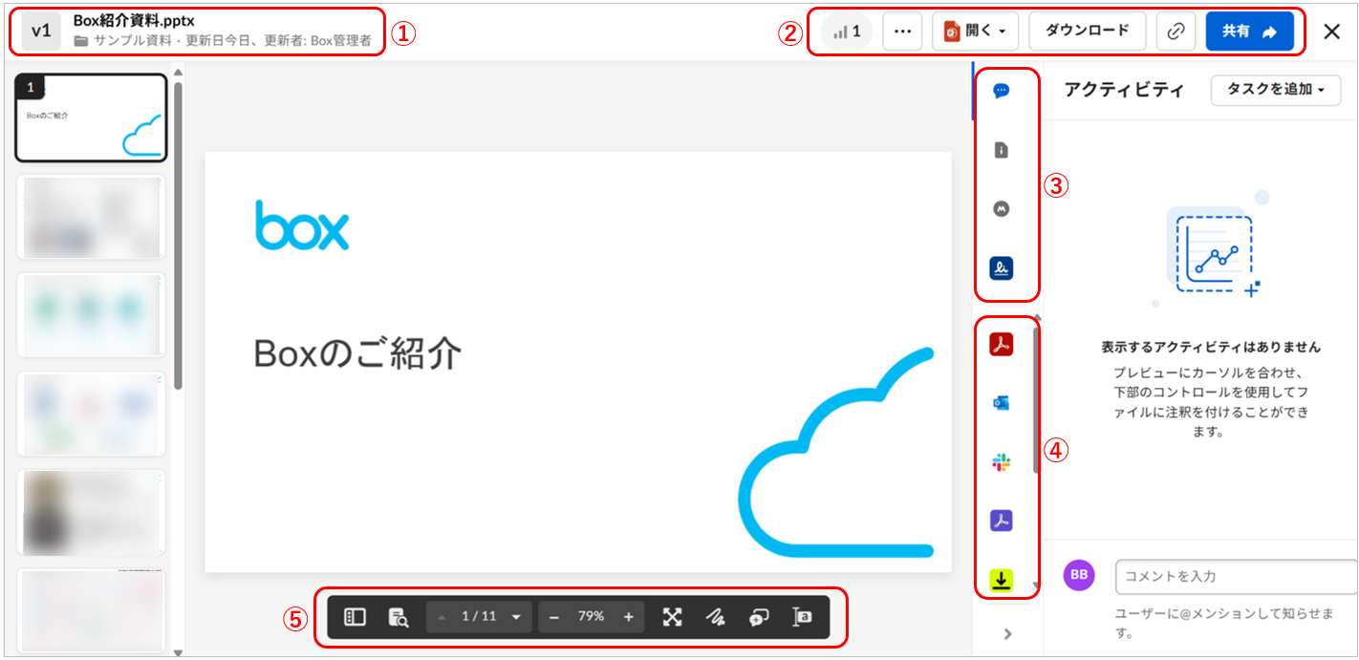The width and height of the screenshot is (1359, 660).
Task: Click the copy shared link icon
Action: coord(1176,32)
